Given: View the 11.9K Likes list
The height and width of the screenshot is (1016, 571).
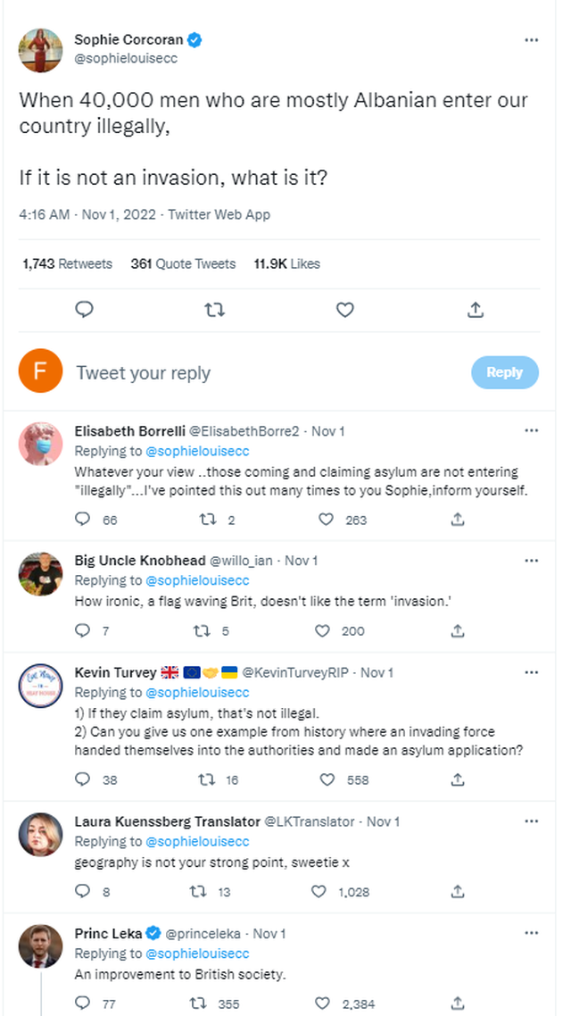Looking at the screenshot, I should [286, 263].
